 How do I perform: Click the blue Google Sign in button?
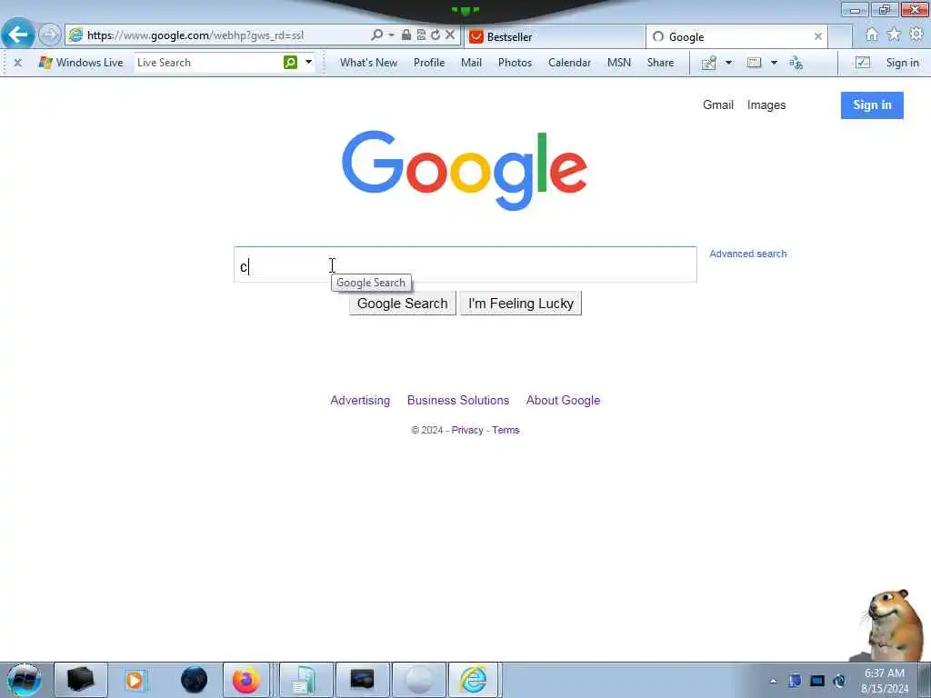[x=872, y=105]
